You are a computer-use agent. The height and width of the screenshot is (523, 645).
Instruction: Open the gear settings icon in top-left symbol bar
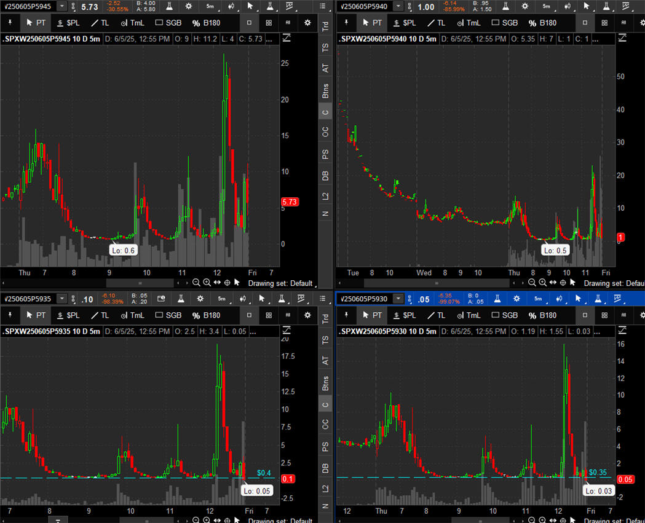(x=188, y=6)
